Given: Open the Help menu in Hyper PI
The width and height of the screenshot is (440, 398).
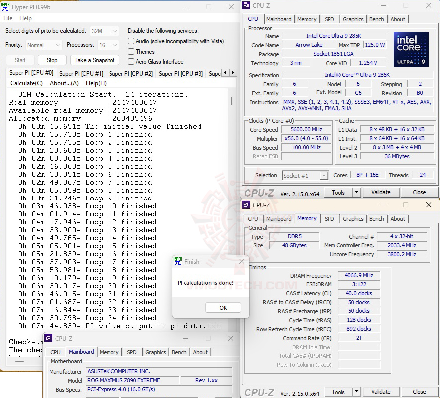Looking at the screenshot, I should tap(25, 18).
